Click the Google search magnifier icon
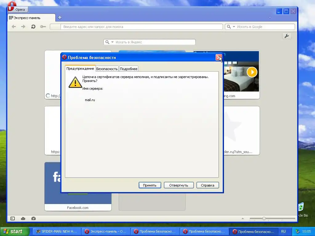Image resolution: width=315 pixels, height=236 pixels. [229, 27]
